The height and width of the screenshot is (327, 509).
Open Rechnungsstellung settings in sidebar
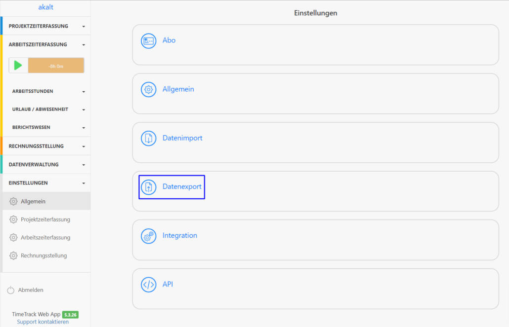[x=43, y=255]
